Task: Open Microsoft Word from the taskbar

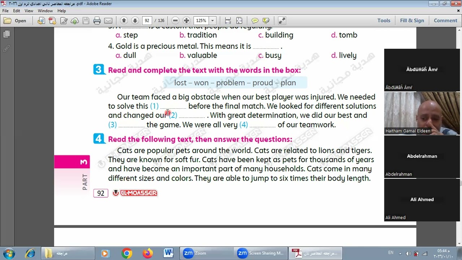Action: click(x=169, y=253)
